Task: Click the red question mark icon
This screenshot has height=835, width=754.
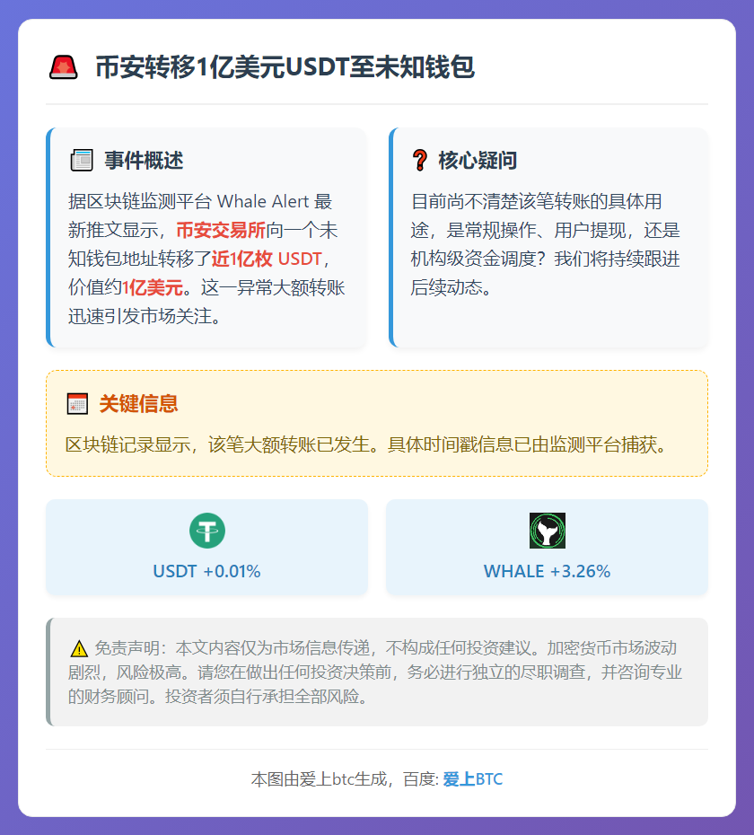Action: tap(419, 161)
